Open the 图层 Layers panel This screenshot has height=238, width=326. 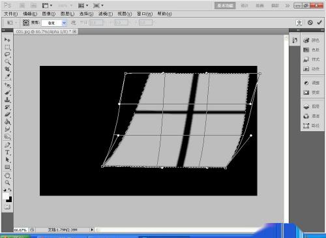312,106
